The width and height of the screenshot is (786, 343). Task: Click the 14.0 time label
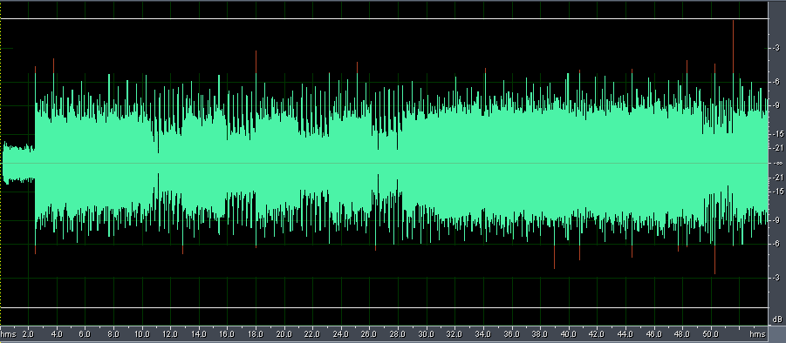pos(199,333)
